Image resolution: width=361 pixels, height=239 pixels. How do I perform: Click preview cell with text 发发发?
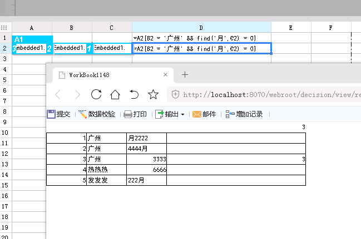(106, 180)
